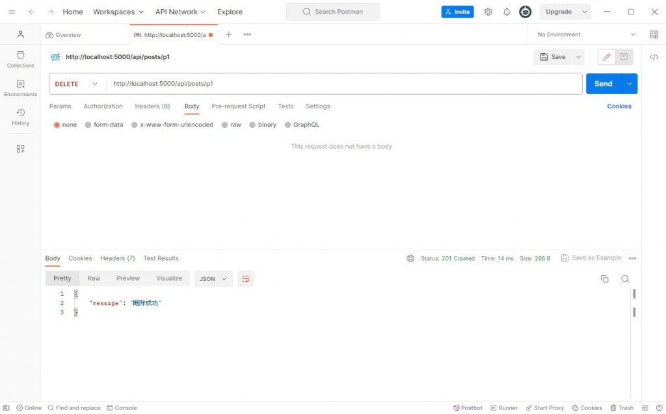This screenshot has height=414, width=666.
Task: Click the Invite button
Action: pos(457,12)
